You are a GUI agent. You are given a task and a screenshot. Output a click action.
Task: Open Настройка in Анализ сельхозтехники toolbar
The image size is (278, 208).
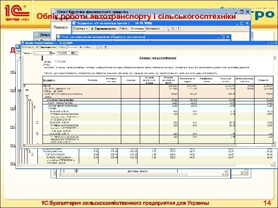[x=85, y=47]
